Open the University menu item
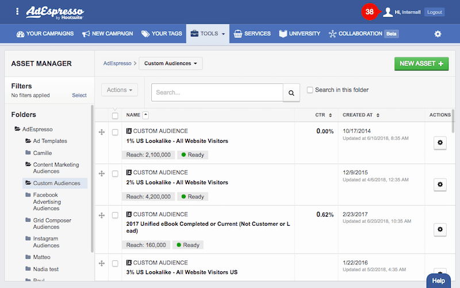Viewport: 460px width, 288px height. tap(300, 34)
